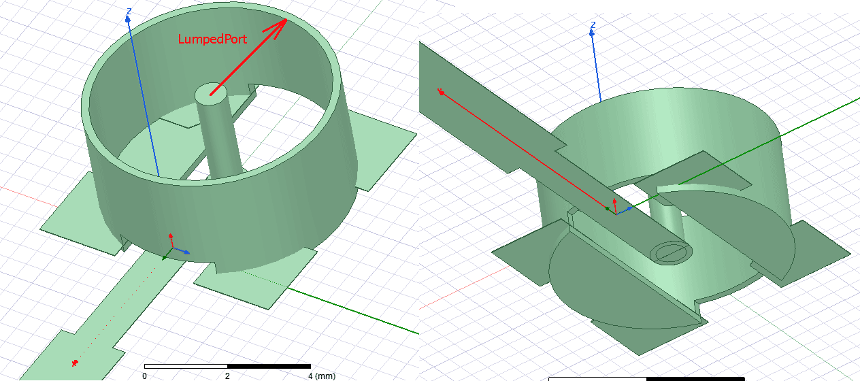
Task: Click the Z axis label above the open cylinder
Action: (129, 12)
